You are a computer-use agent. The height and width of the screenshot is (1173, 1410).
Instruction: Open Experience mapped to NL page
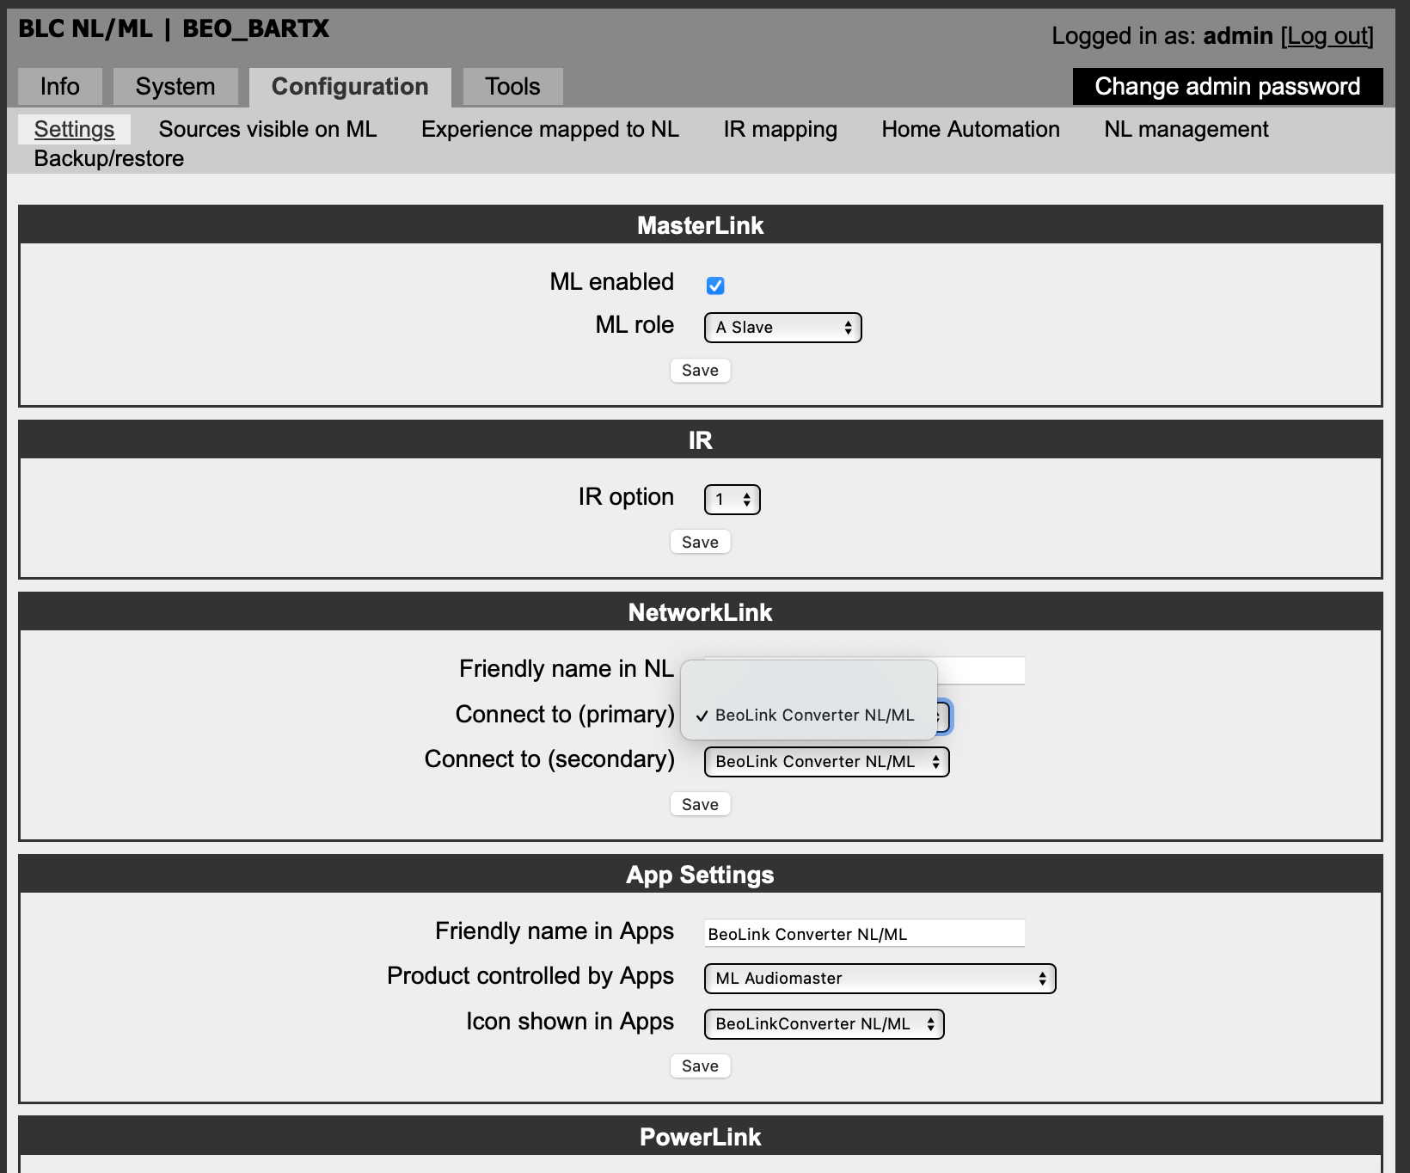550,129
